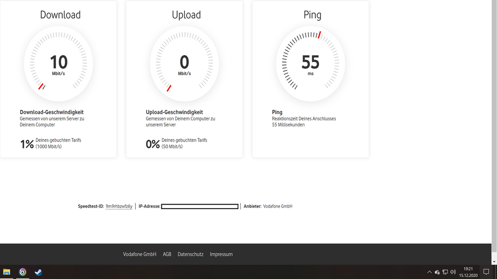The width and height of the screenshot is (497, 279).
Task: Click the 0% tariff percentage value
Action: [x=153, y=144]
